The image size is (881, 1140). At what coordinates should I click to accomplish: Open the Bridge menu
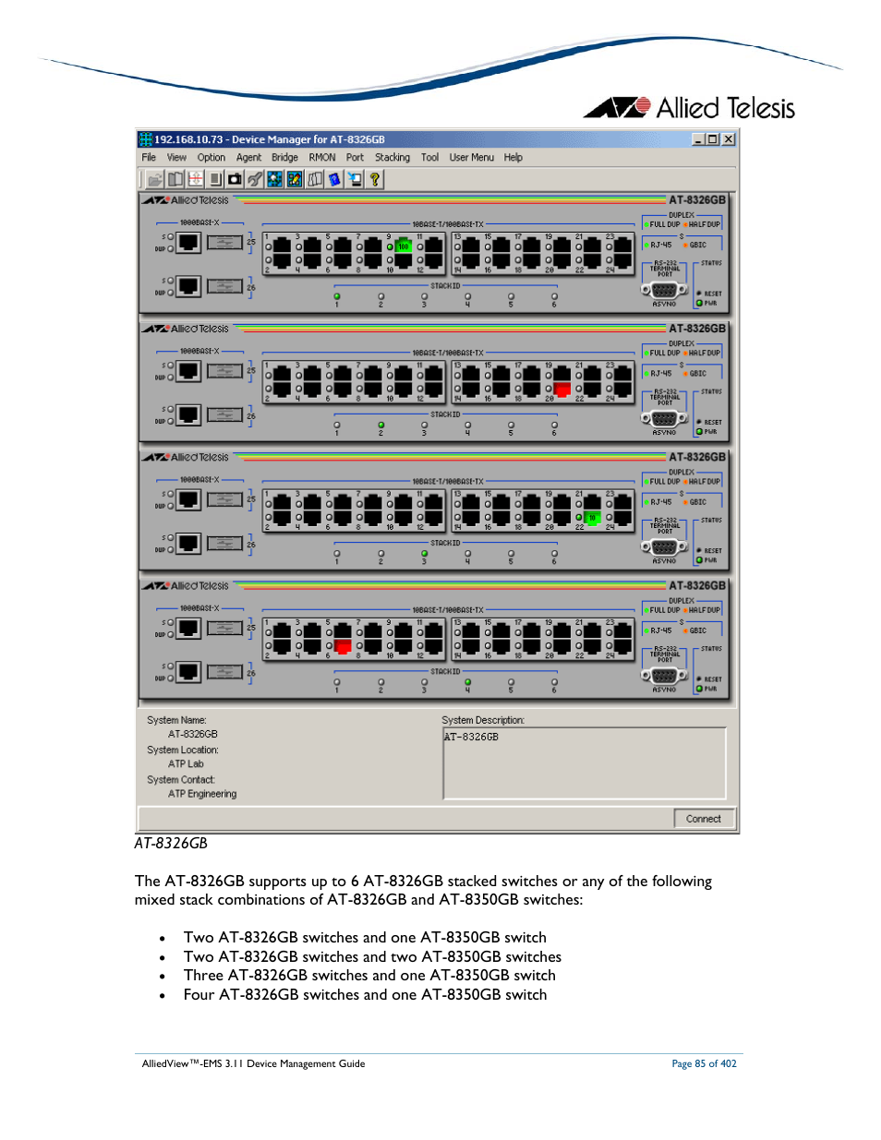pyautogui.click(x=284, y=158)
